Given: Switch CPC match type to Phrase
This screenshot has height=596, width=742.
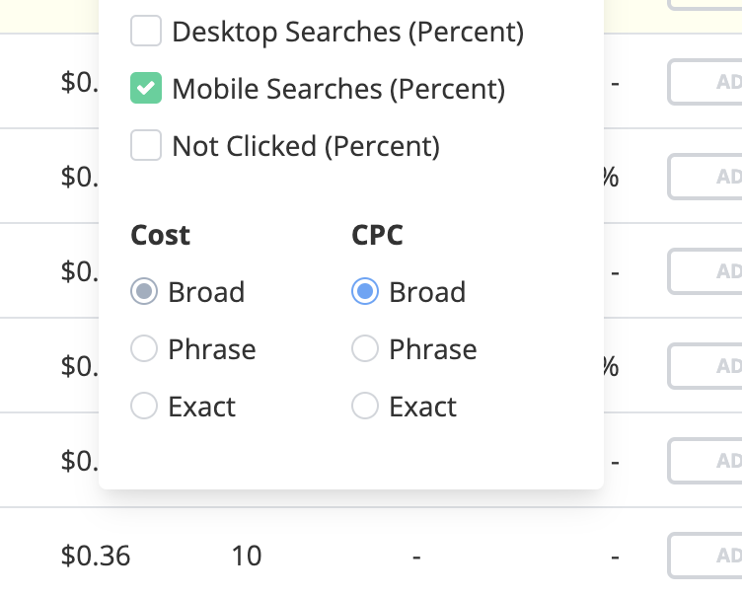Looking at the screenshot, I should pyautogui.click(x=365, y=349).
